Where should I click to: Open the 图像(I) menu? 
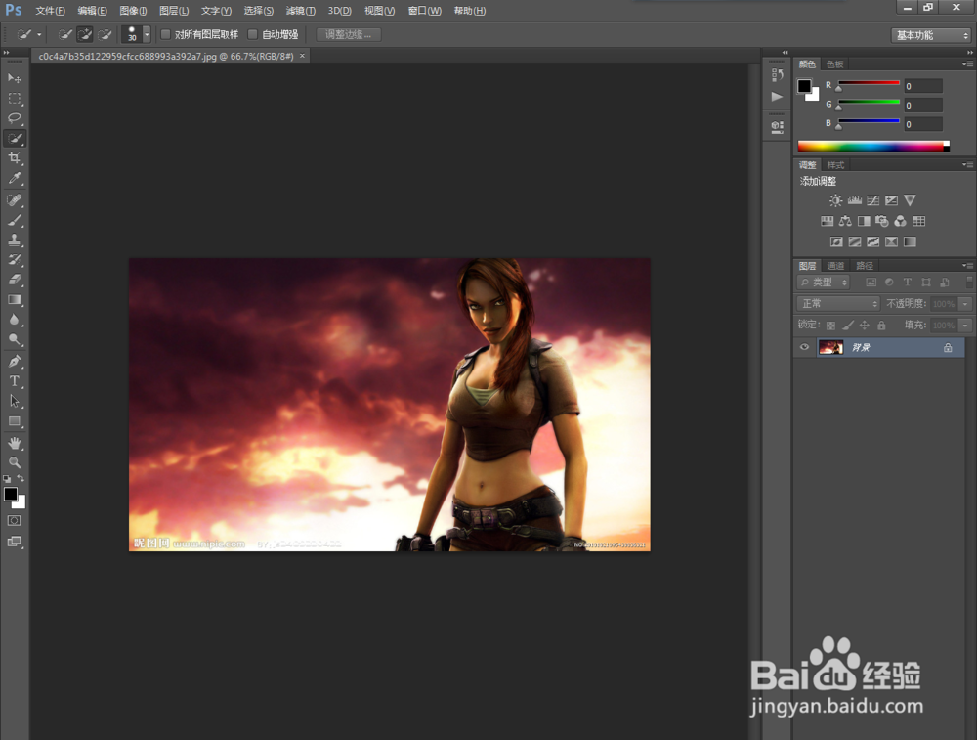click(x=133, y=11)
